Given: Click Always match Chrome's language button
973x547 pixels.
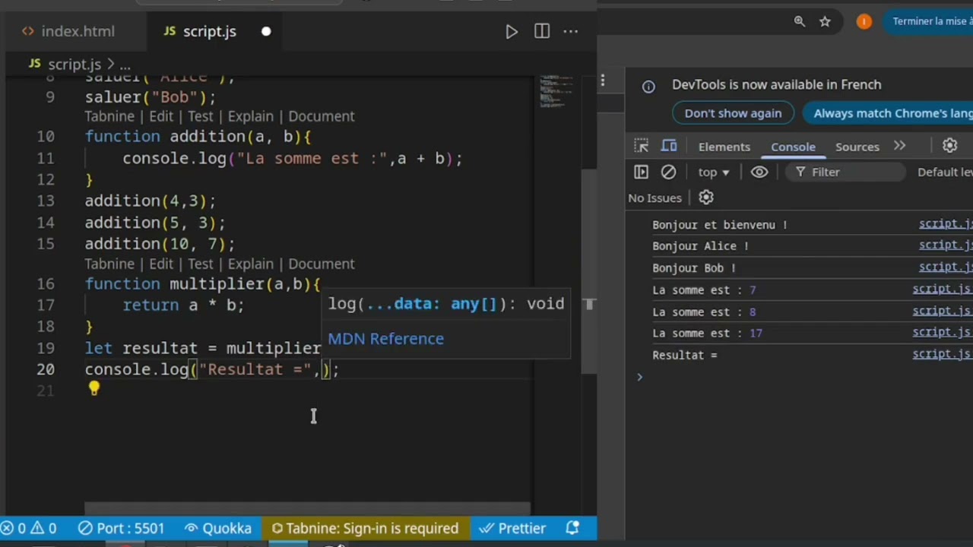Looking at the screenshot, I should pyautogui.click(x=888, y=113).
